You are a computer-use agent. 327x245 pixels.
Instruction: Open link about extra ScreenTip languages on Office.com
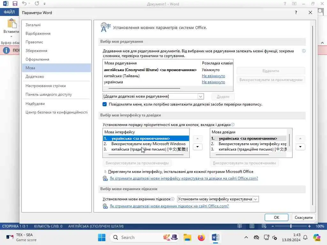coord(169,206)
